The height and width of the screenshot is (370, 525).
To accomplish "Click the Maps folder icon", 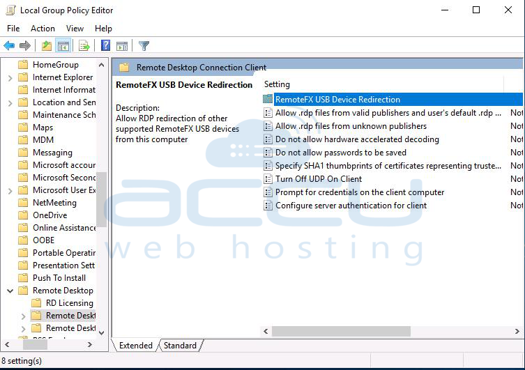I will [23, 127].
